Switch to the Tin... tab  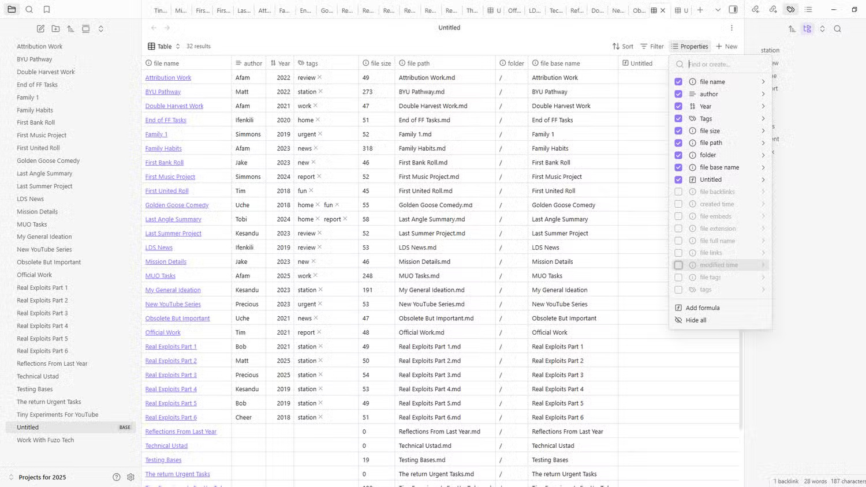pos(160,10)
